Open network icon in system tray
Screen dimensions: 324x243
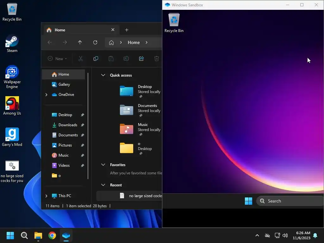point(277,235)
